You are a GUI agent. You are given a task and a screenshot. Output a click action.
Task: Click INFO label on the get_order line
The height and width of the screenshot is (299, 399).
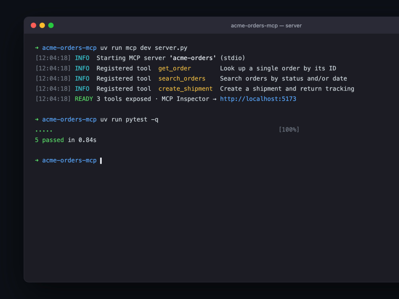pyautogui.click(x=82, y=69)
